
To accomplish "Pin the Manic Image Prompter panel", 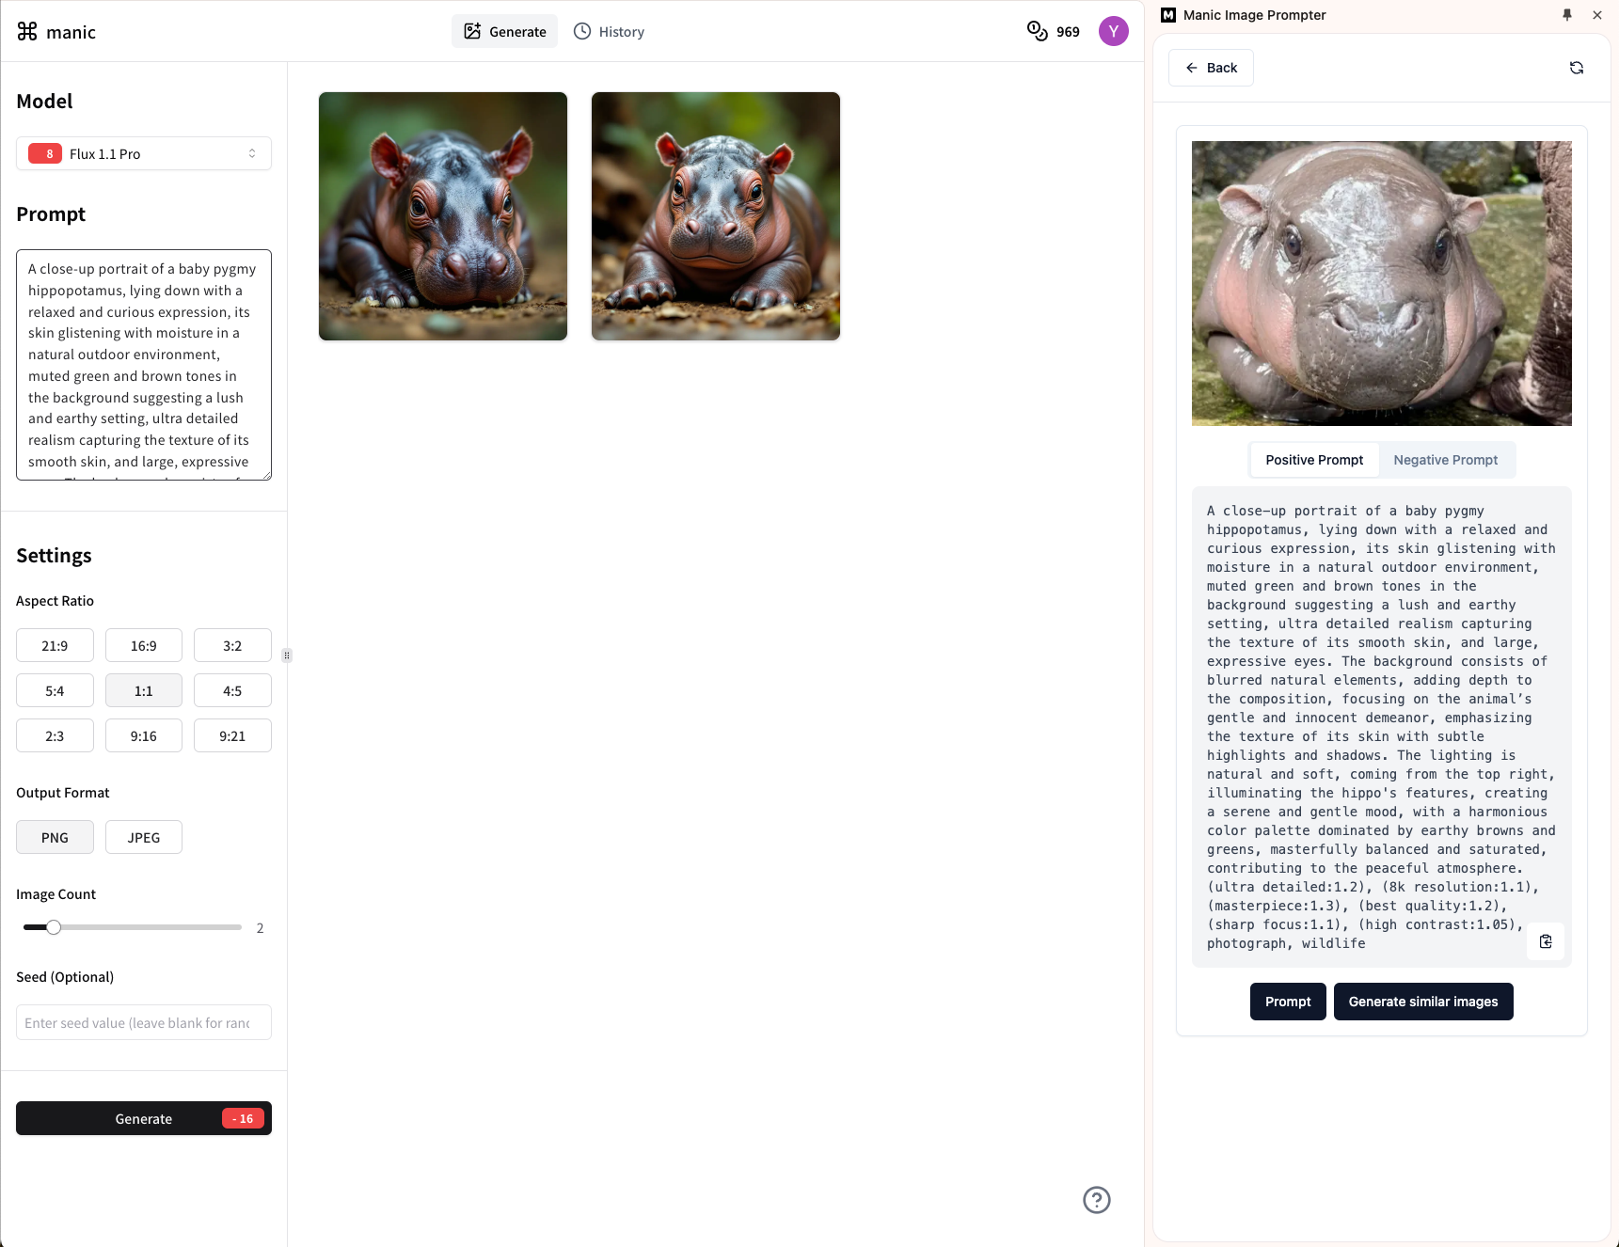I will 1567,15.
